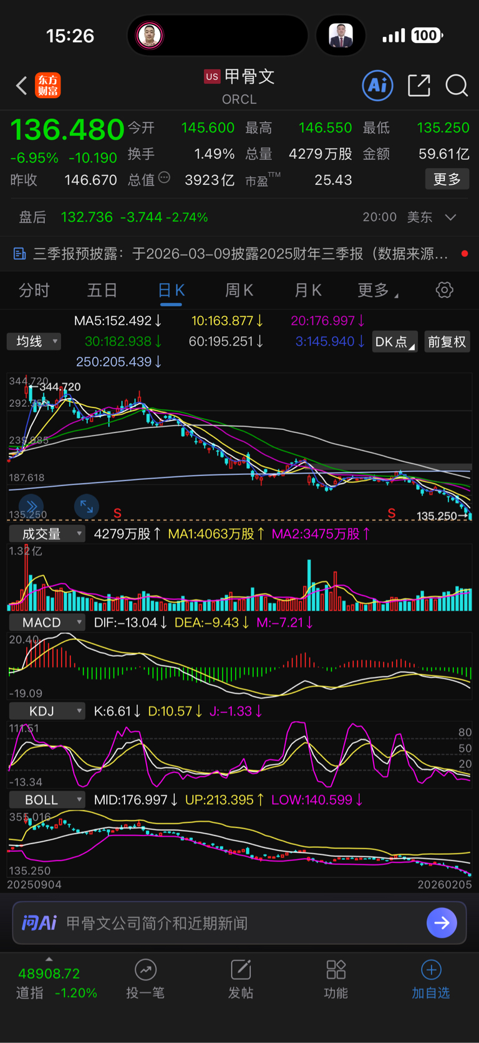The height and width of the screenshot is (1043, 479).
Task: Tap the 发帖 post icon
Action: 241,970
